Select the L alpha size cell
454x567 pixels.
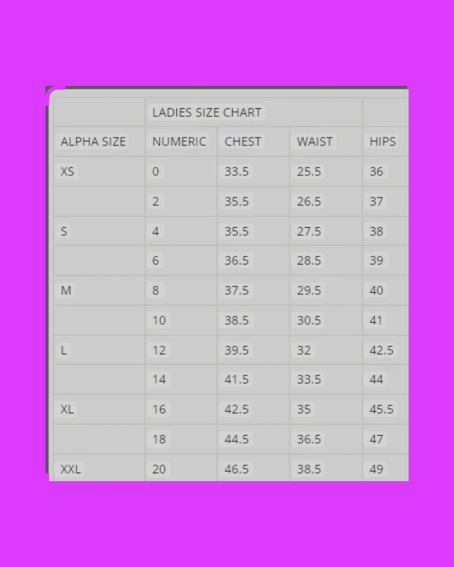coord(64,351)
